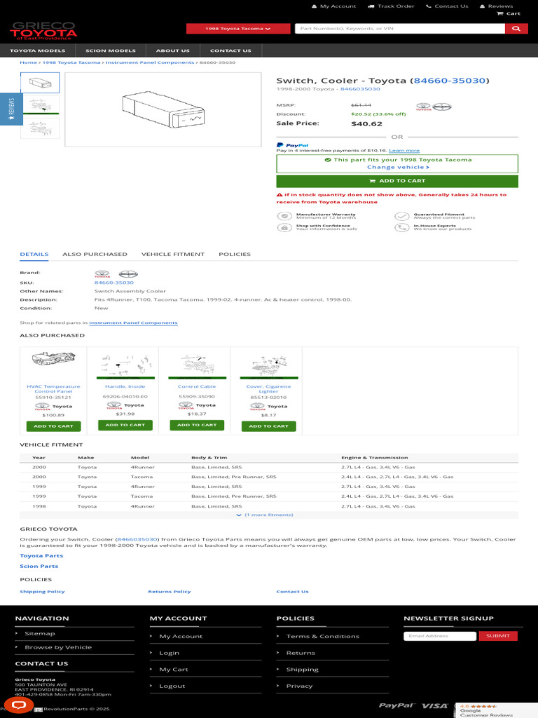Open Shipping Policy link

[42, 592]
